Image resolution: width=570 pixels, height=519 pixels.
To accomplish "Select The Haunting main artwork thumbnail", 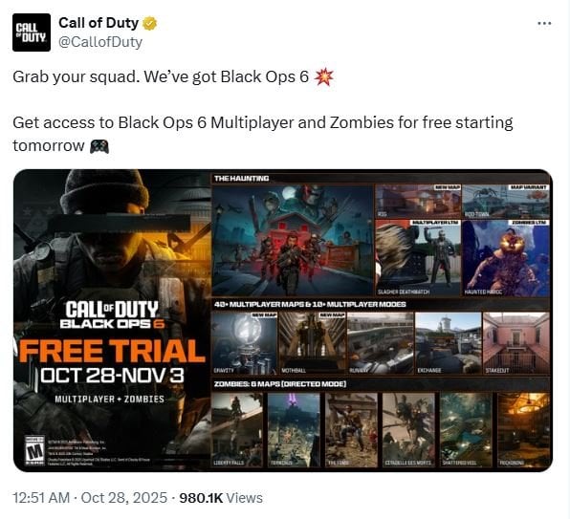I will 293,240.
